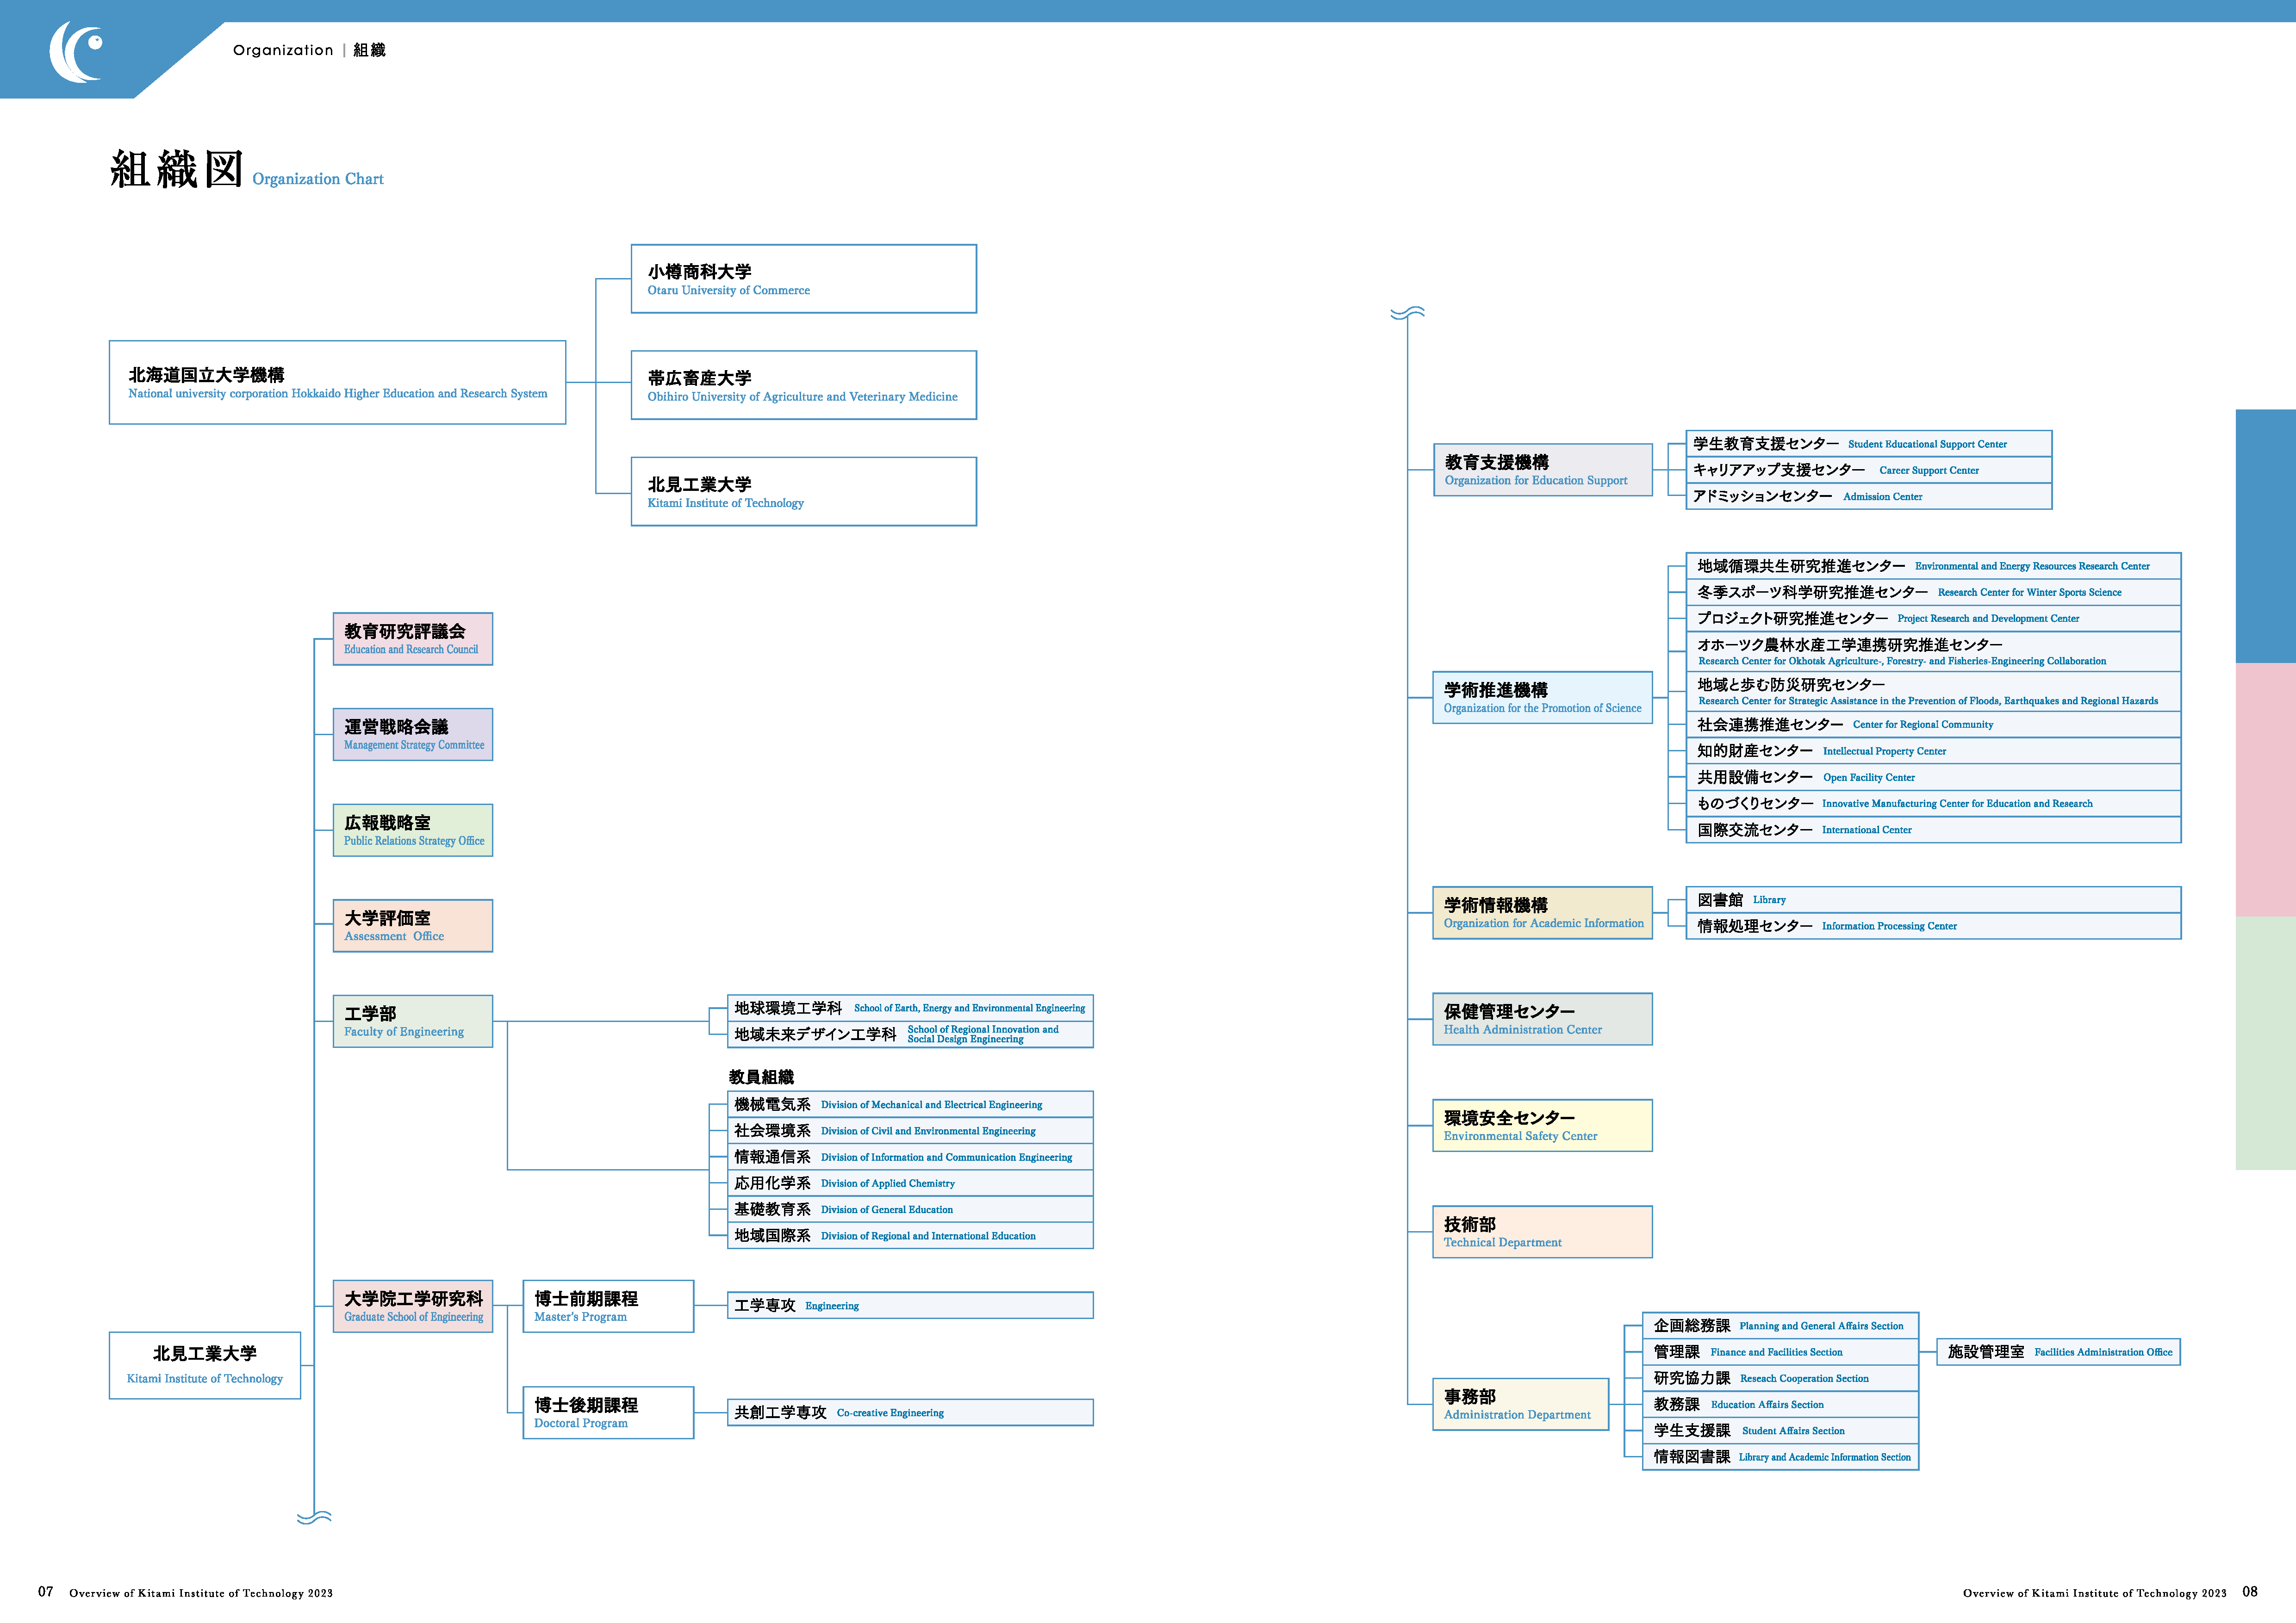Select the Otaru University of Commerce box

[x=803, y=279]
